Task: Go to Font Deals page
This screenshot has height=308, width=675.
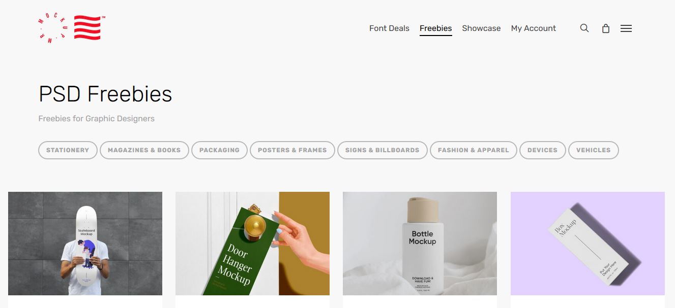Action: coord(389,28)
